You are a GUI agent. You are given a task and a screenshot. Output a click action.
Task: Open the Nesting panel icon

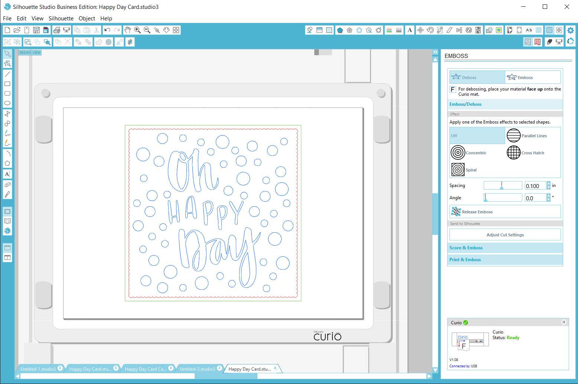click(478, 30)
